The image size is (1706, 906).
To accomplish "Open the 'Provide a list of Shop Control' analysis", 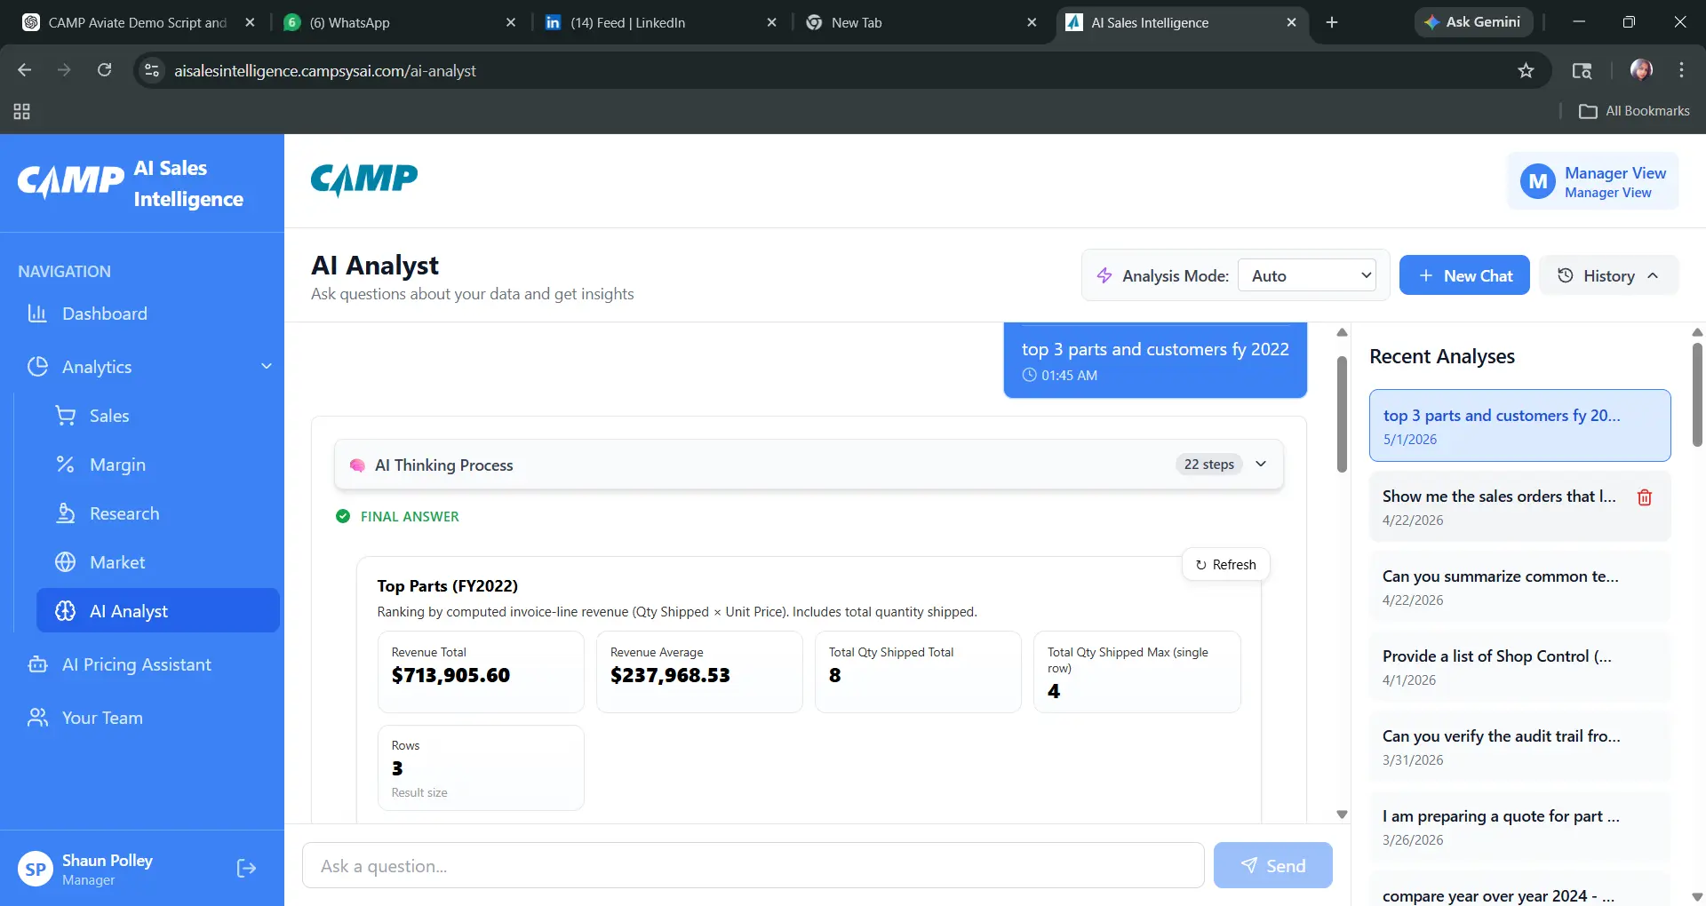I will pyautogui.click(x=1519, y=666).
